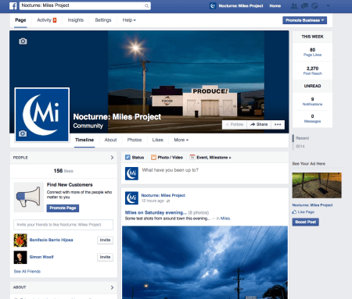Click the Like Page thumbs-up icon
Image resolution: width=352 pixels, height=299 pixels.
pyautogui.click(x=294, y=212)
